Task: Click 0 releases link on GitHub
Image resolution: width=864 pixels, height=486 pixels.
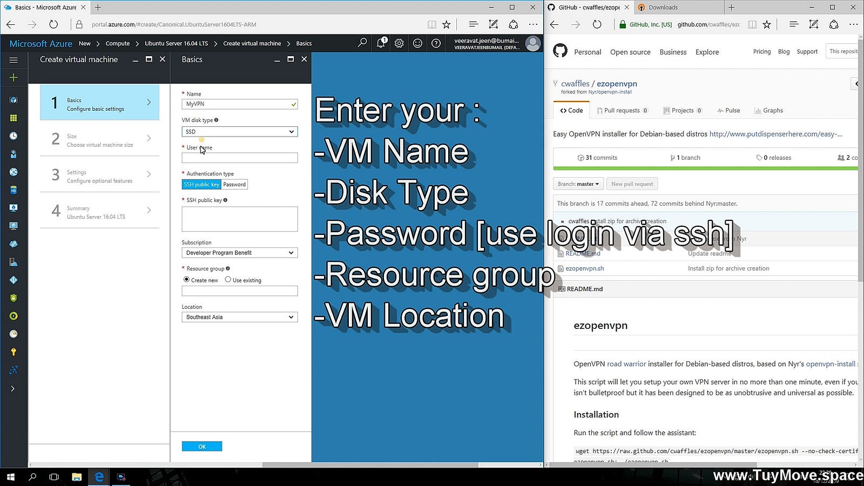Action: [774, 158]
